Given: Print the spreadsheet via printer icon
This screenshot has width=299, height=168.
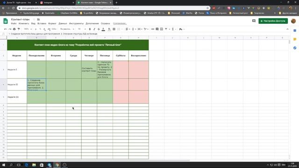Looking at the screenshot, I should [14, 29].
